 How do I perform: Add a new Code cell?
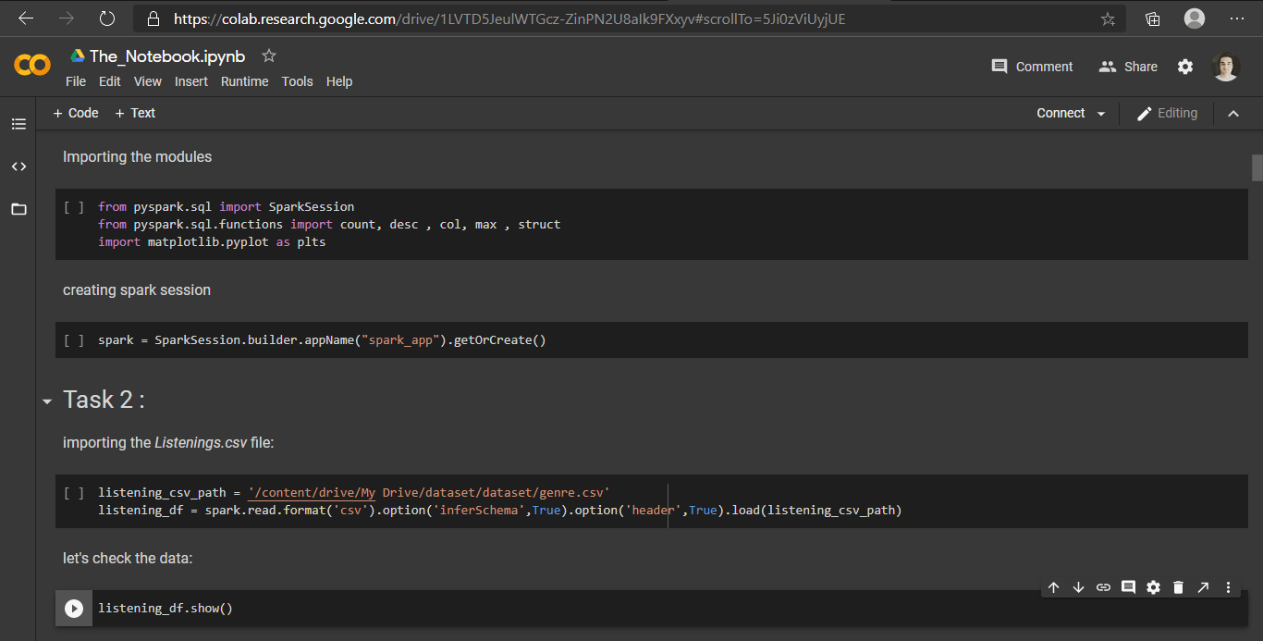pyautogui.click(x=75, y=113)
